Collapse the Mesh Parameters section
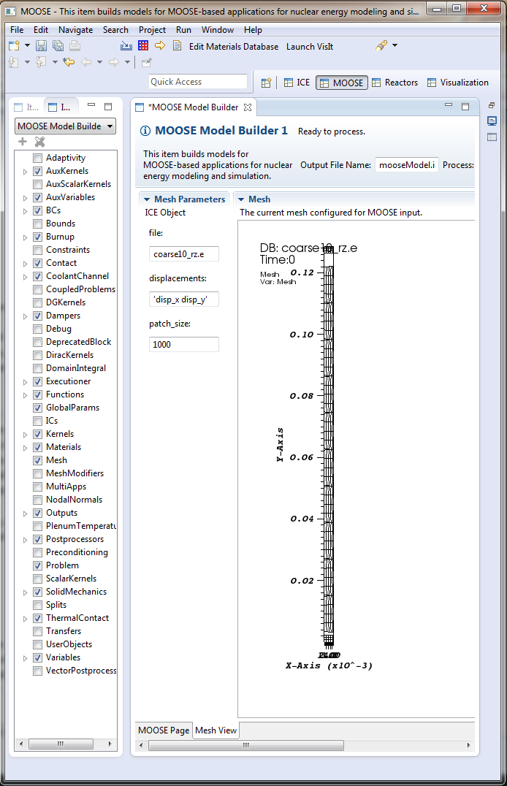This screenshot has width=507, height=786. tap(147, 199)
